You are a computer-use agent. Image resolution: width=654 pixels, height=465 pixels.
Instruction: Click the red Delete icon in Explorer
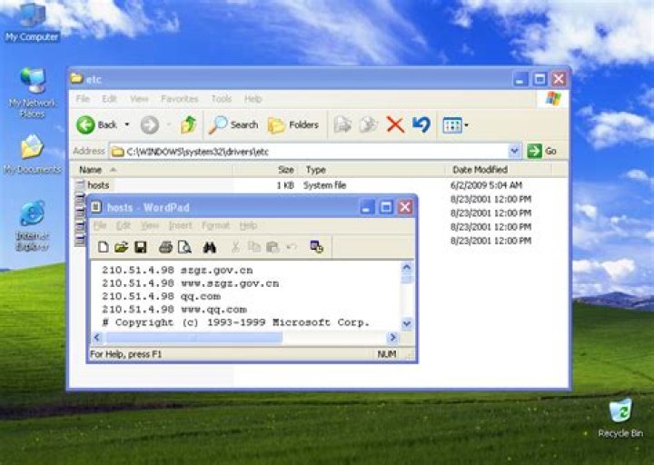point(395,124)
